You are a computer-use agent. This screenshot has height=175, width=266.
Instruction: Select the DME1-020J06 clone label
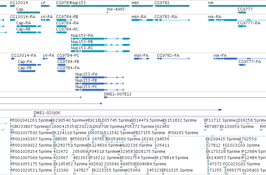point(47,113)
